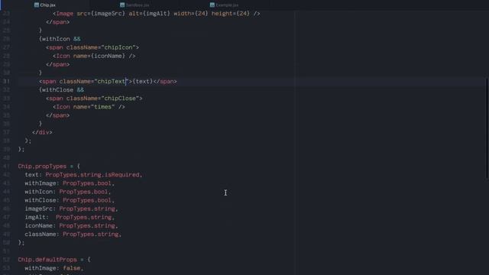489x275 pixels.
Task: Click the className="chipClose" span line
Action: tap(94, 99)
